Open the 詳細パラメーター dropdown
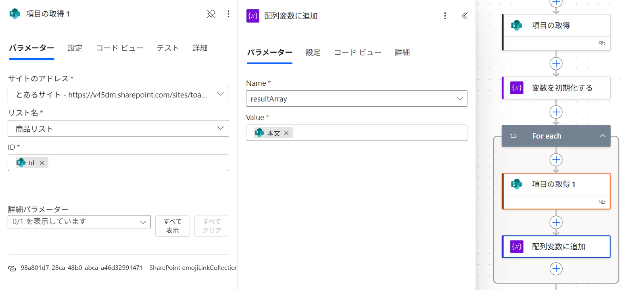The height and width of the screenshot is (290, 630). point(79,222)
